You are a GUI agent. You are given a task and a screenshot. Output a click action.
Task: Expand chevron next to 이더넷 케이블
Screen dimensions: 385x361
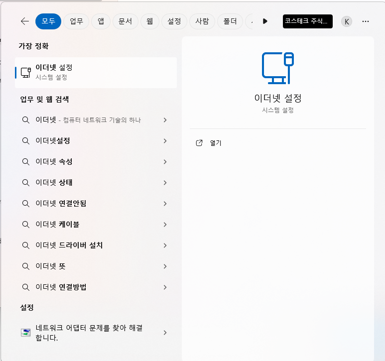coord(165,224)
